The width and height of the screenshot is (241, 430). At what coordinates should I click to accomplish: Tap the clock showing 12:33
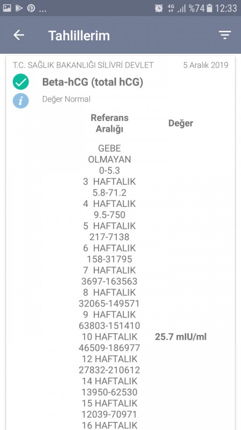[225, 8]
